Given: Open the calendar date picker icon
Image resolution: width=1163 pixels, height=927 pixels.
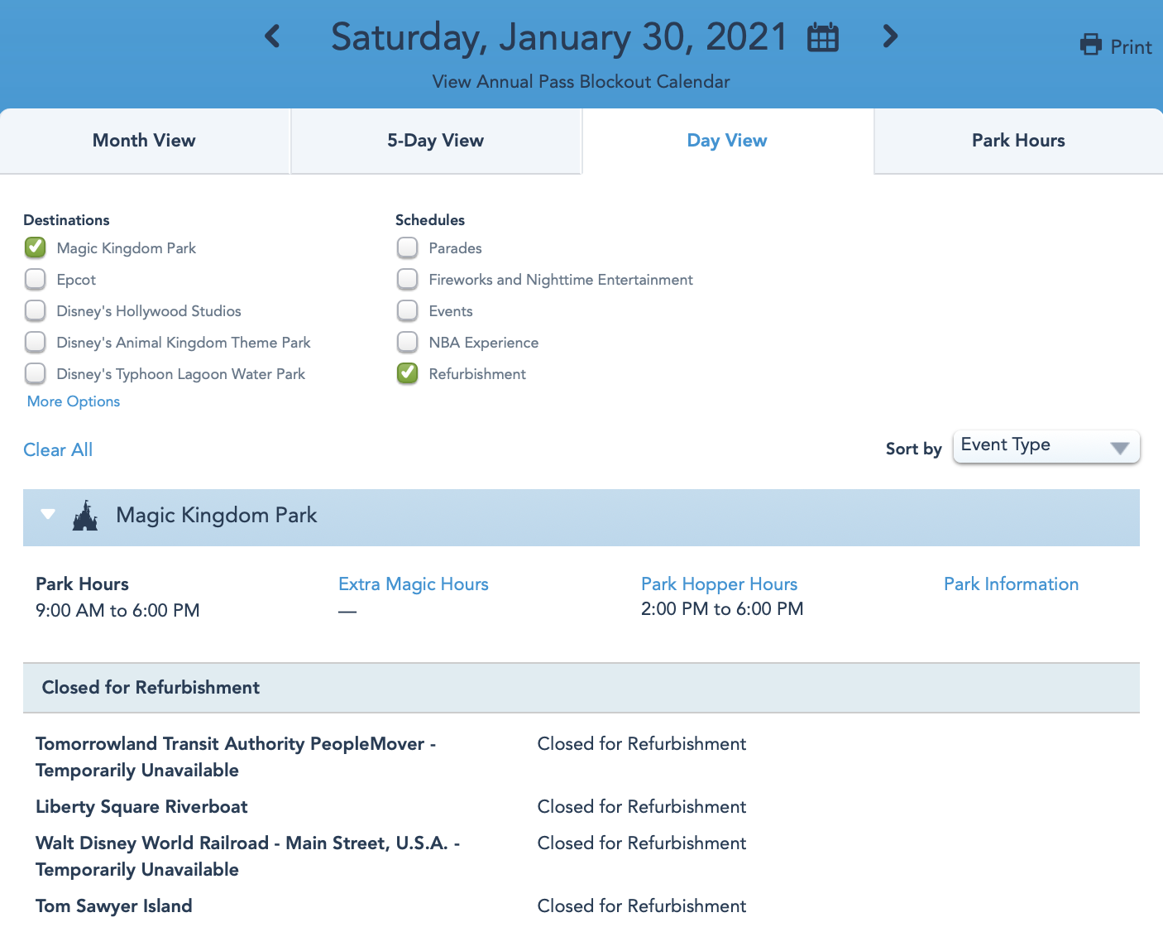Looking at the screenshot, I should 823,38.
